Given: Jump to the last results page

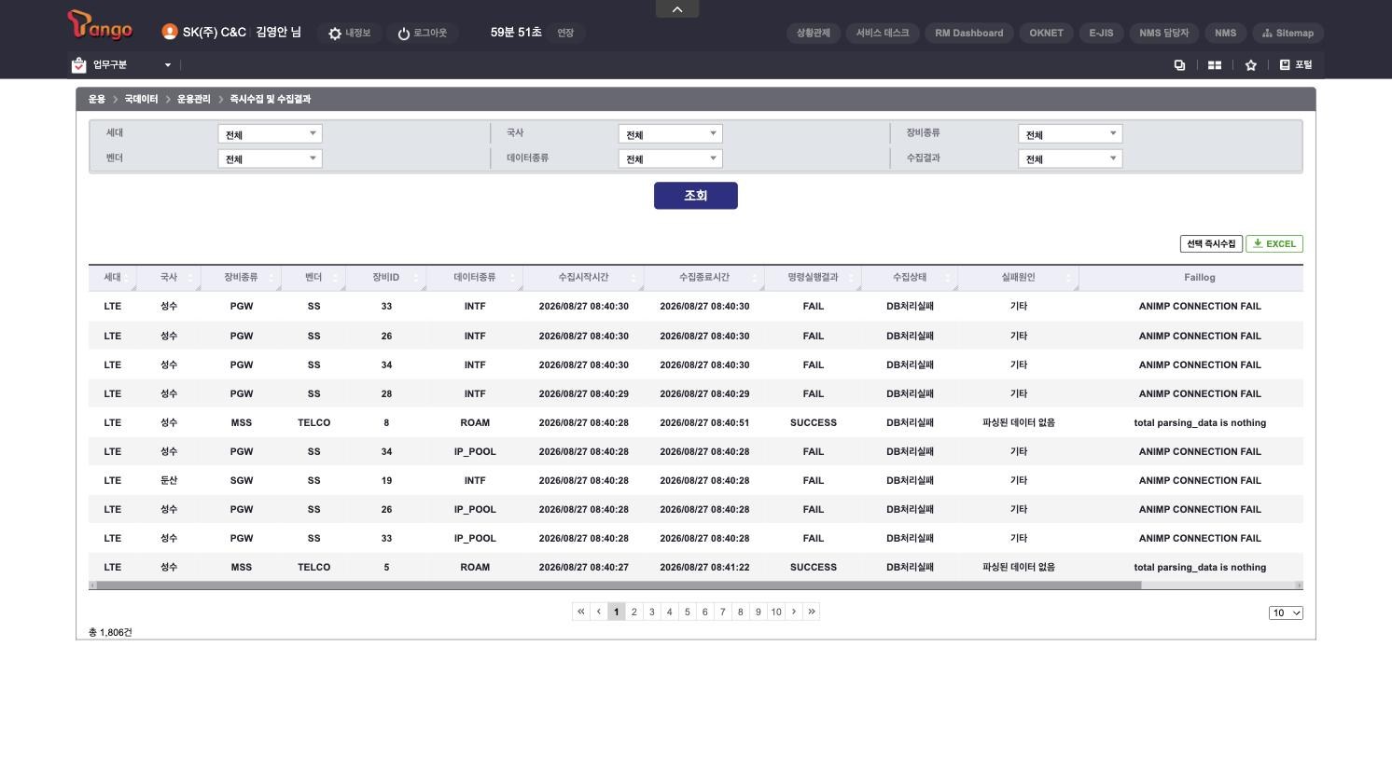Looking at the screenshot, I should 812,612.
